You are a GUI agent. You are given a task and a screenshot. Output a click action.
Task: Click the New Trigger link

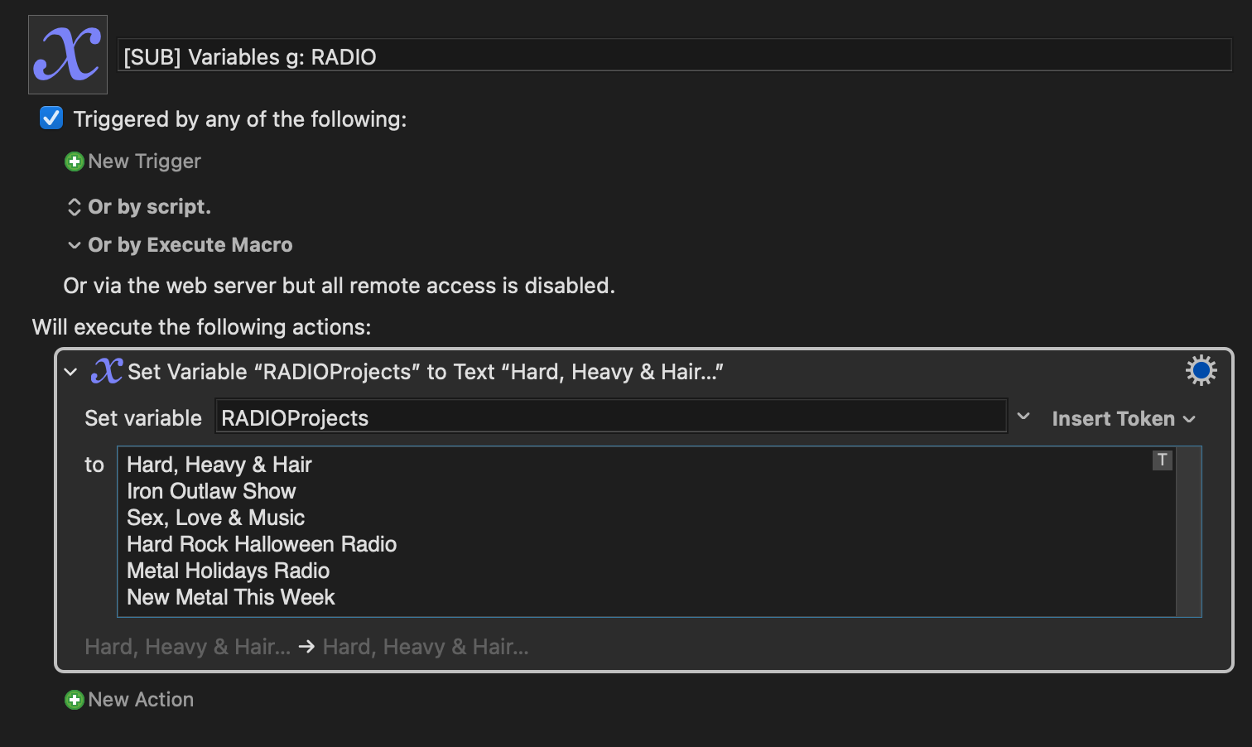point(144,161)
